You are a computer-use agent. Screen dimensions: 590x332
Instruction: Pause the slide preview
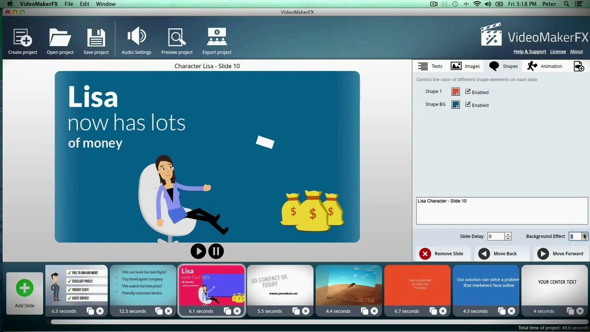[x=216, y=251]
